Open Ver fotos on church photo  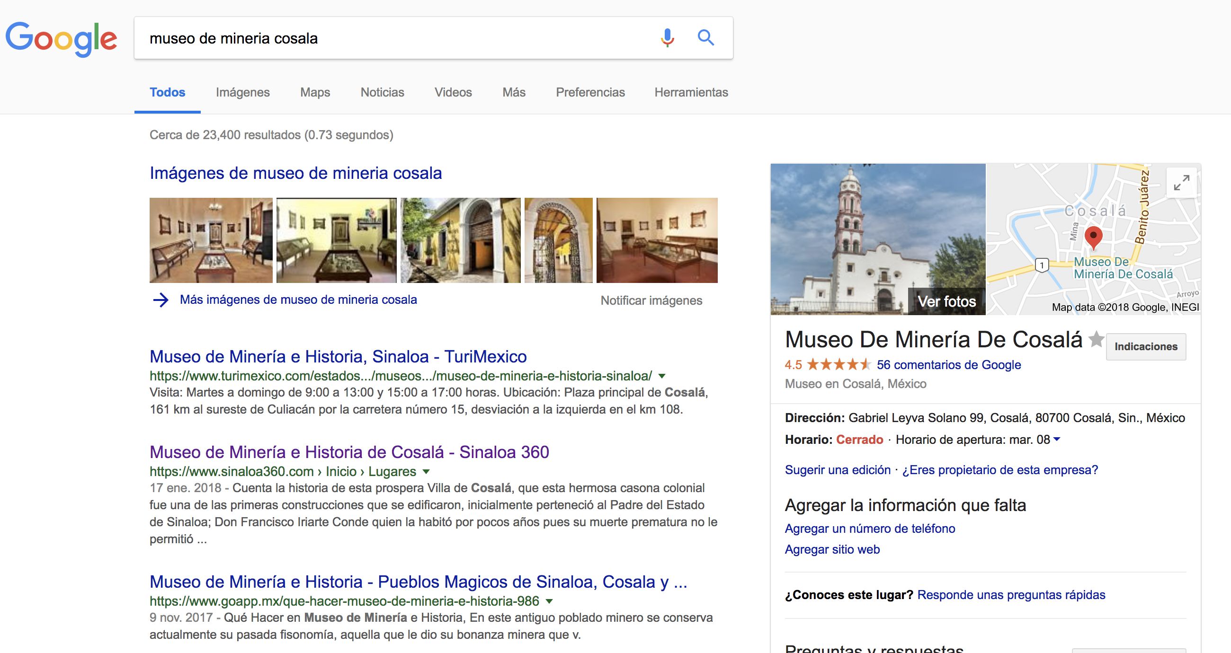[946, 301]
